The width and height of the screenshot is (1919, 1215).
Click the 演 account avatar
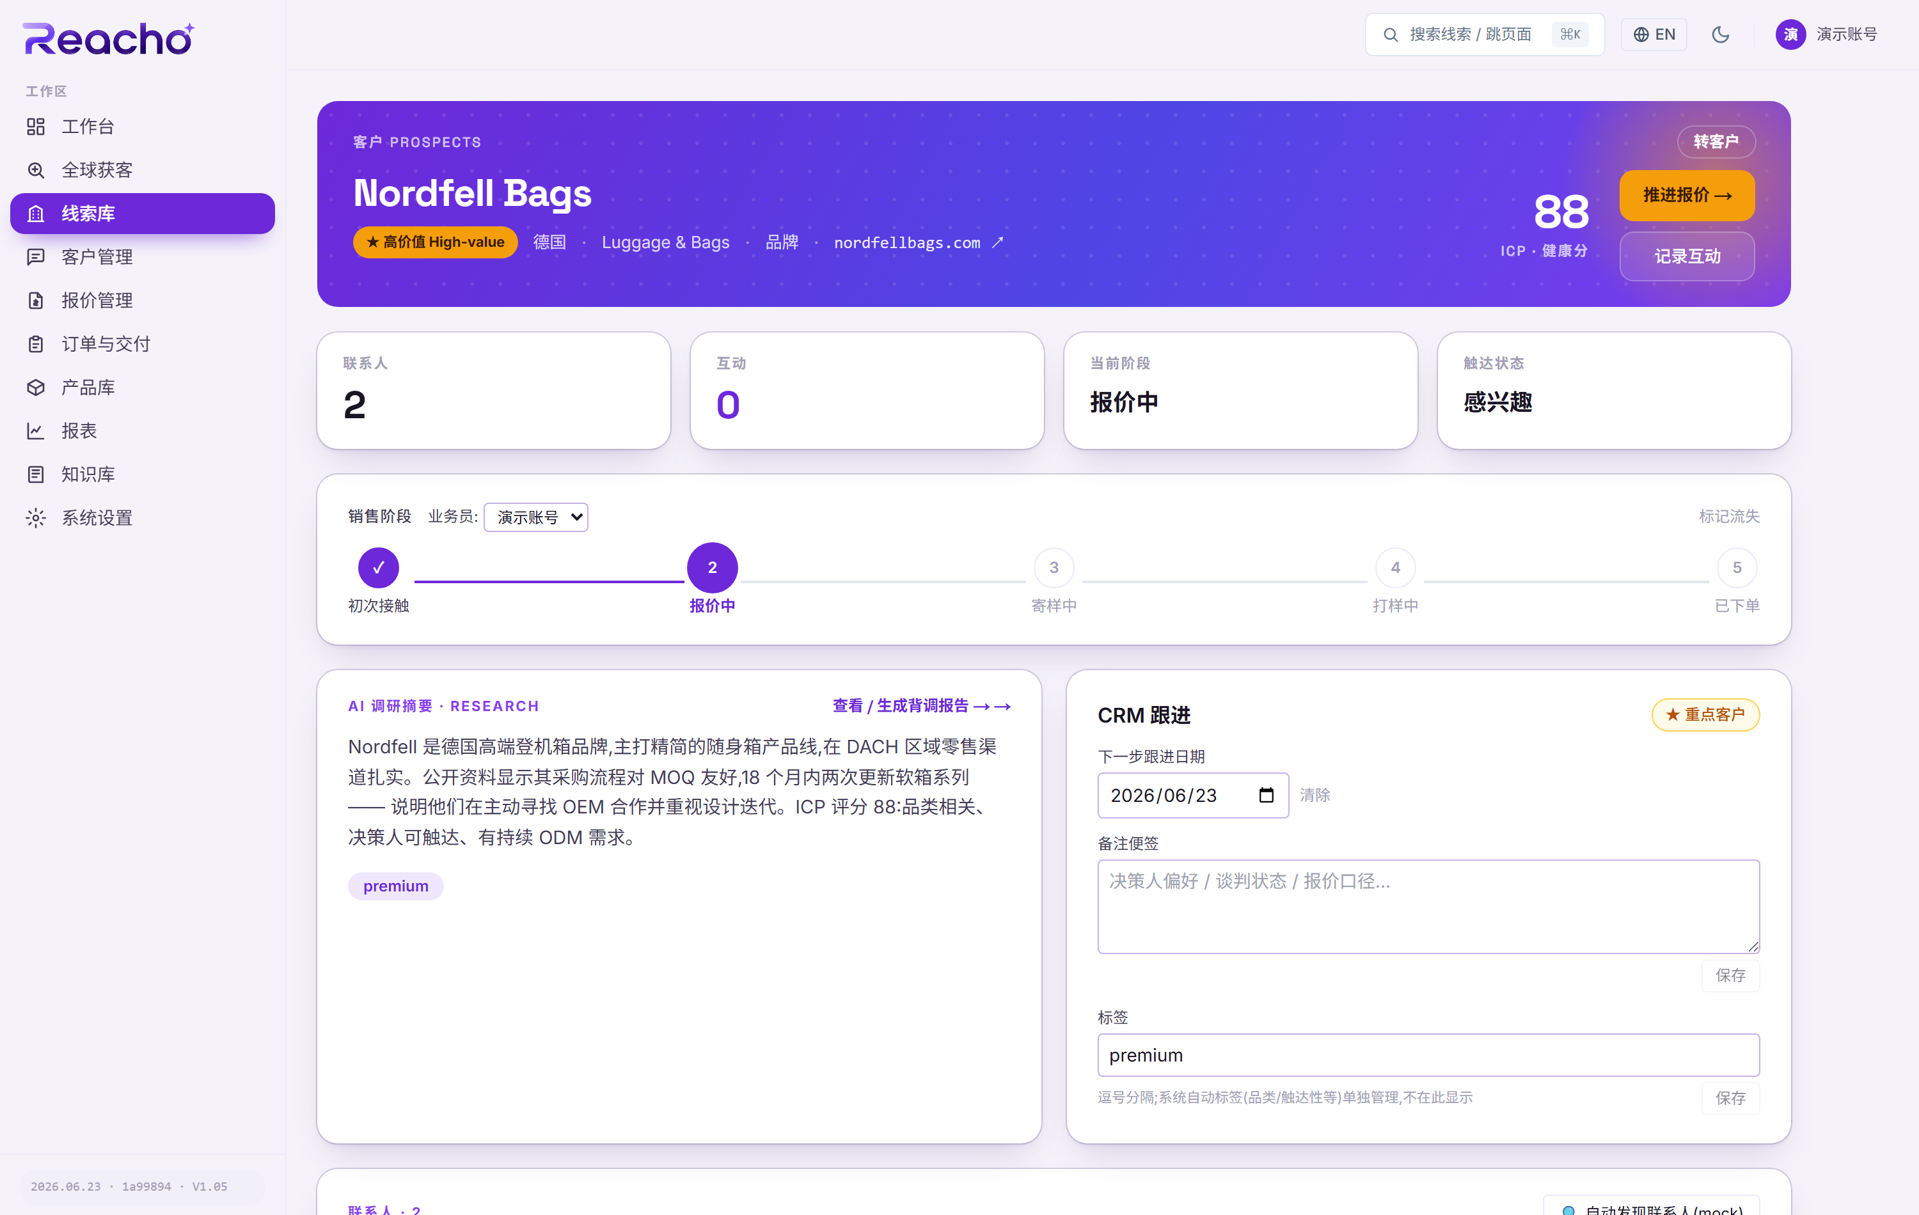(x=1790, y=35)
